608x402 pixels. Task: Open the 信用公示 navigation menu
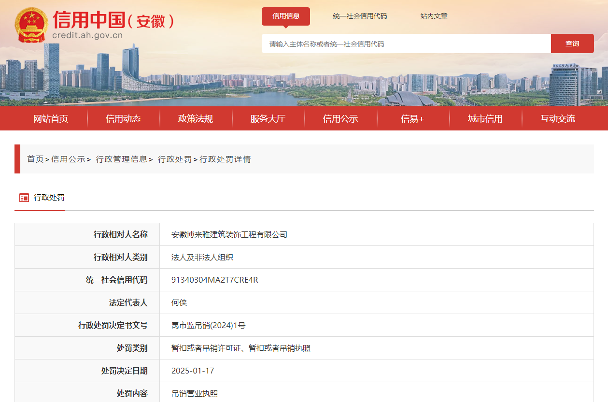coord(341,118)
